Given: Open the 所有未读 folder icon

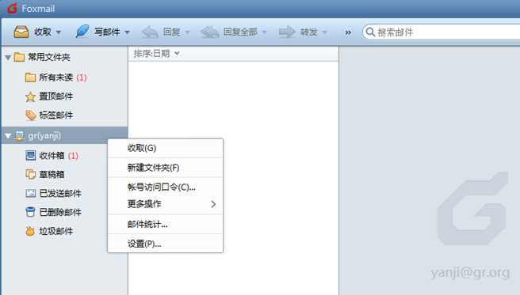Looking at the screenshot, I should coord(30,78).
